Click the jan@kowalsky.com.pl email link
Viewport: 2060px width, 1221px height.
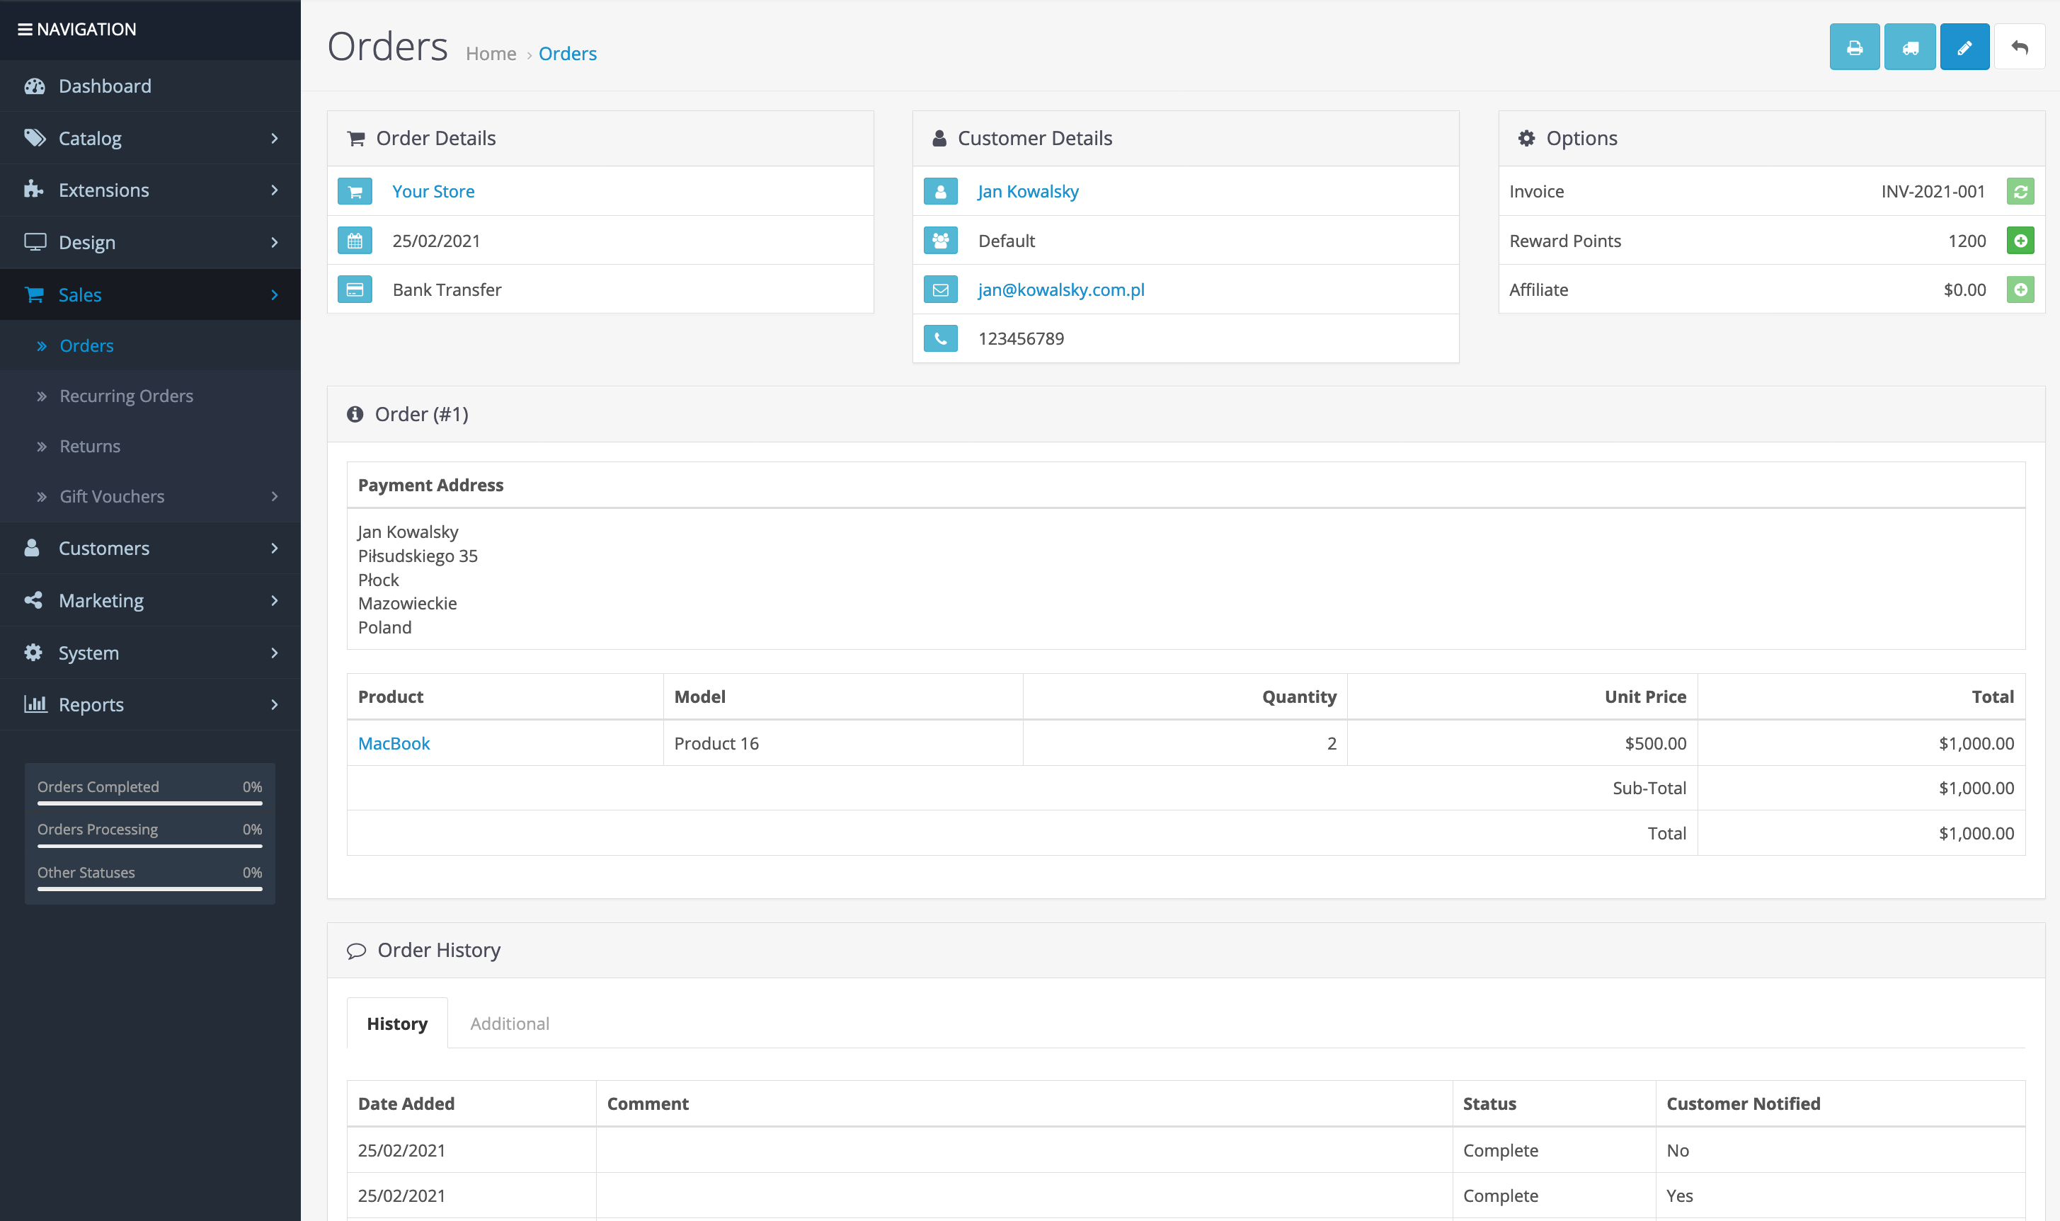click(x=1061, y=290)
